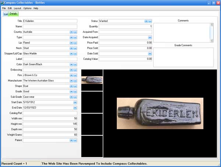Click the small button right of Type's dropdown arrow
Screen dimensions: 221x167
coord(75,37)
